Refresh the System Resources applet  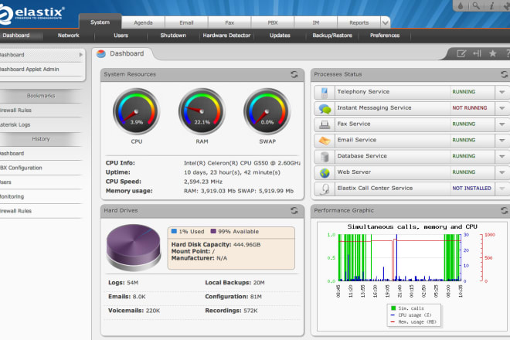coord(294,74)
